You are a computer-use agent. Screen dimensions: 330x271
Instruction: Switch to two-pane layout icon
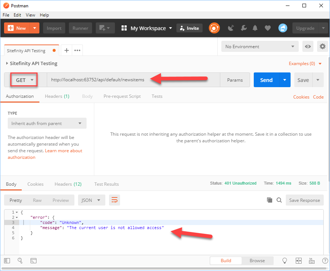[x=299, y=261]
